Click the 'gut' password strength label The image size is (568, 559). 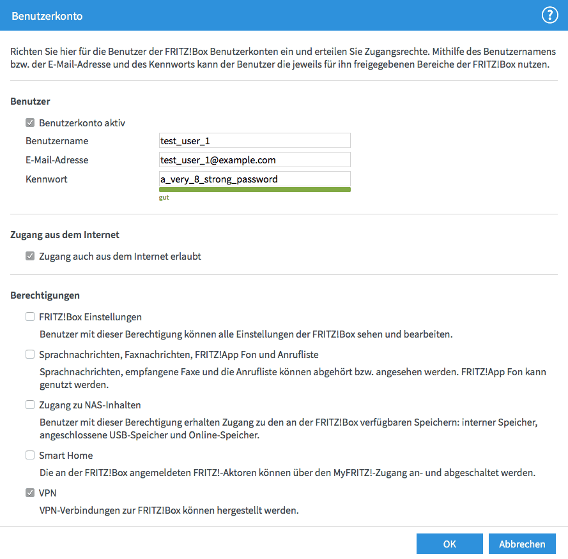164,198
